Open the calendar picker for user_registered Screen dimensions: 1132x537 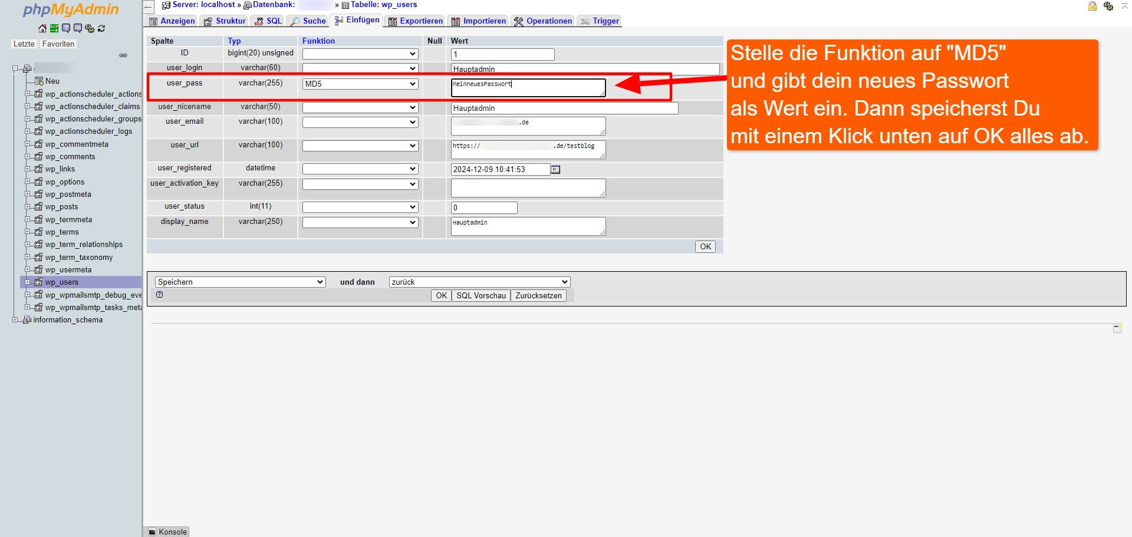coord(555,170)
